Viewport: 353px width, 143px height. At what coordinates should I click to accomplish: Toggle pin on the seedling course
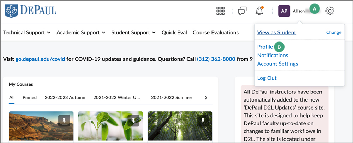[133, 121]
